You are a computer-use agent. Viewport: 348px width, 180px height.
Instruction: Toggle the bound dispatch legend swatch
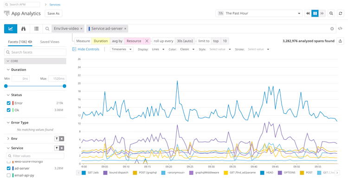(105, 173)
